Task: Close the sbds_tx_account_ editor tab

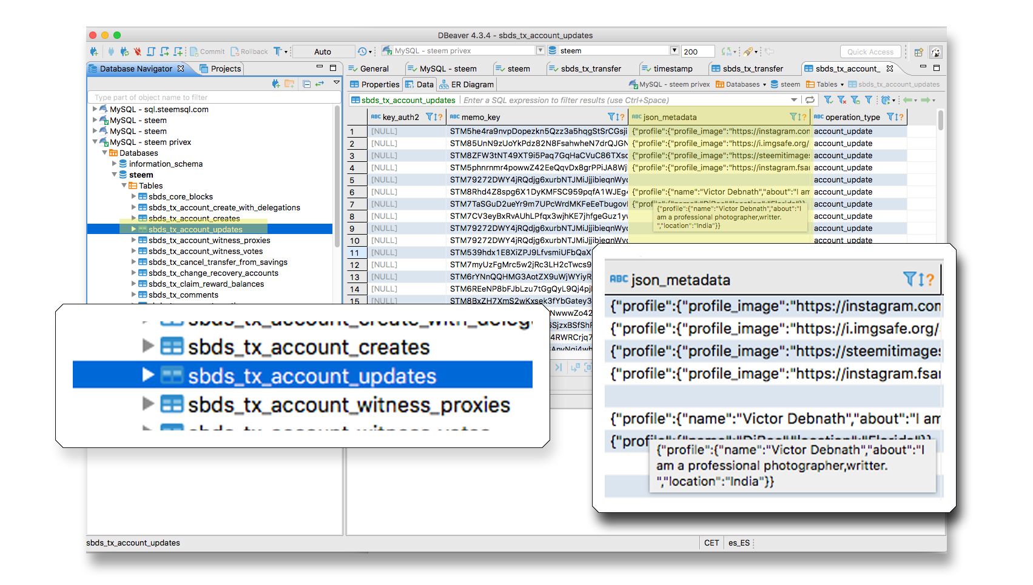Action: 889,69
